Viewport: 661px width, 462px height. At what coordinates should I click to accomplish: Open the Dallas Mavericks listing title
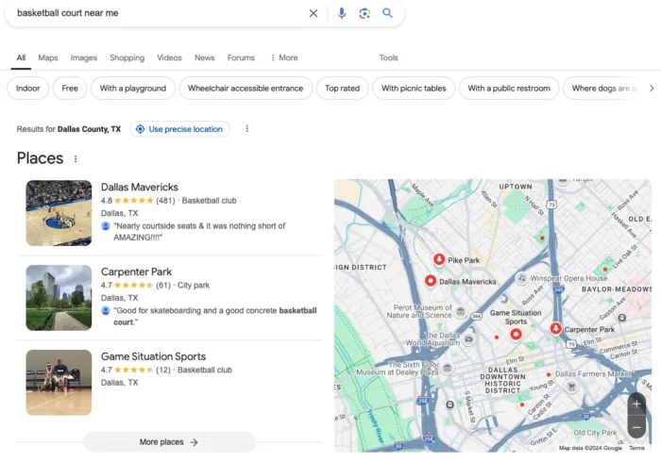[139, 187]
